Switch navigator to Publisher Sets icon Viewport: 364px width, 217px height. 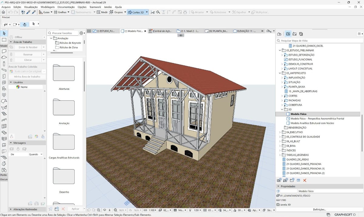[x=301, y=34]
